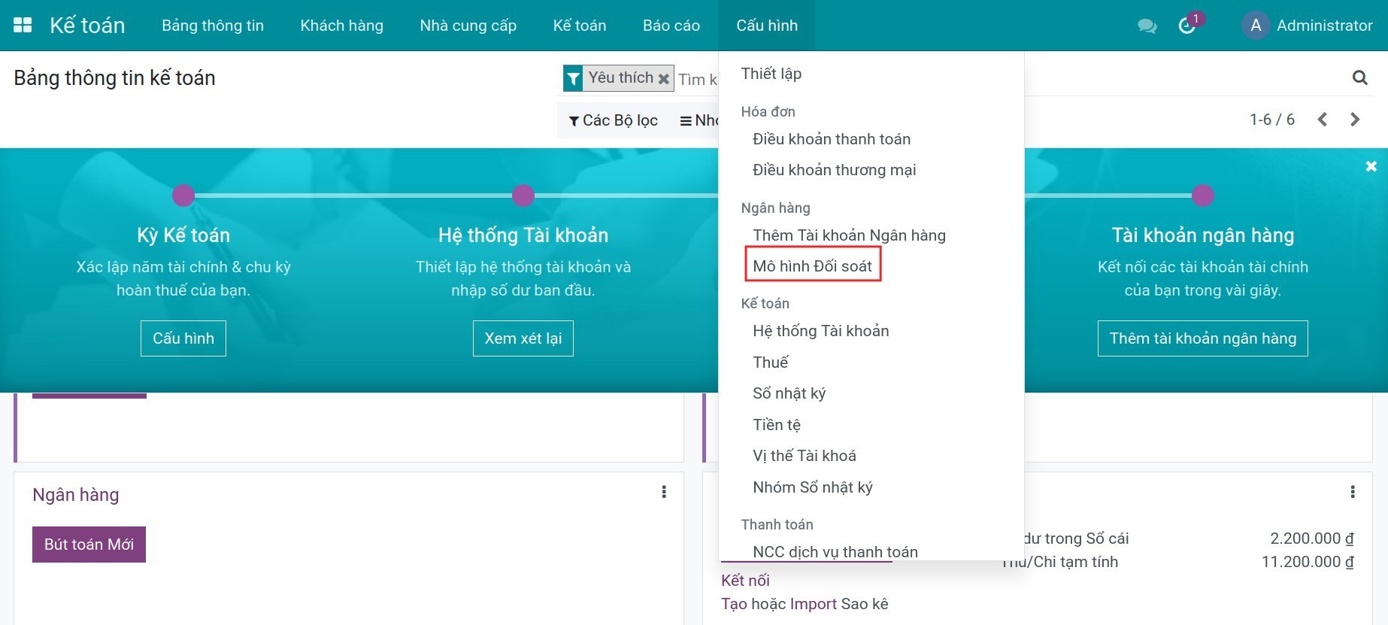Click the search magnifier icon

(1359, 77)
